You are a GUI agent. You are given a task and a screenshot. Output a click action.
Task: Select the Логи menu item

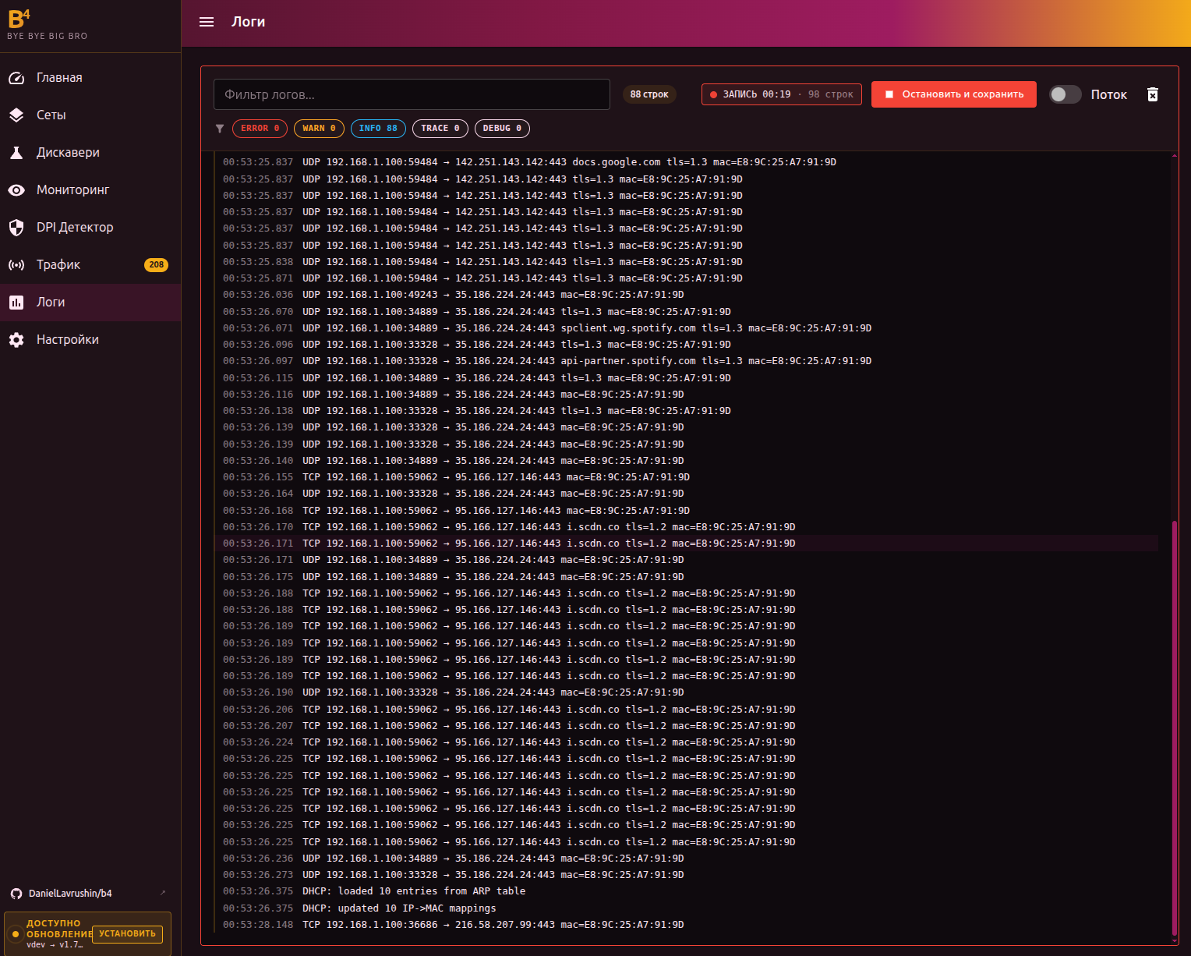pyautogui.click(x=90, y=303)
